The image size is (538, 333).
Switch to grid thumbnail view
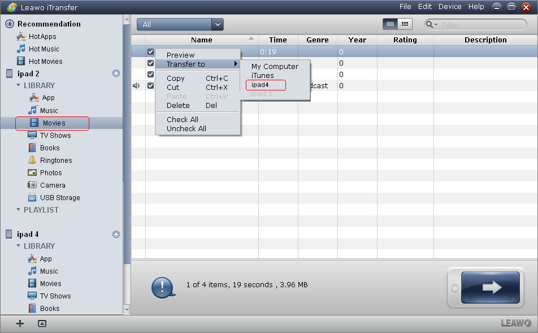(x=405, y=24)
